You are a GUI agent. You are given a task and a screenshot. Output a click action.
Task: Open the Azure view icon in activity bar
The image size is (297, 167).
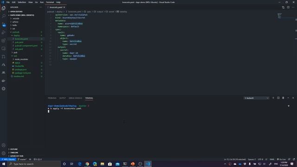click(3, 65)
